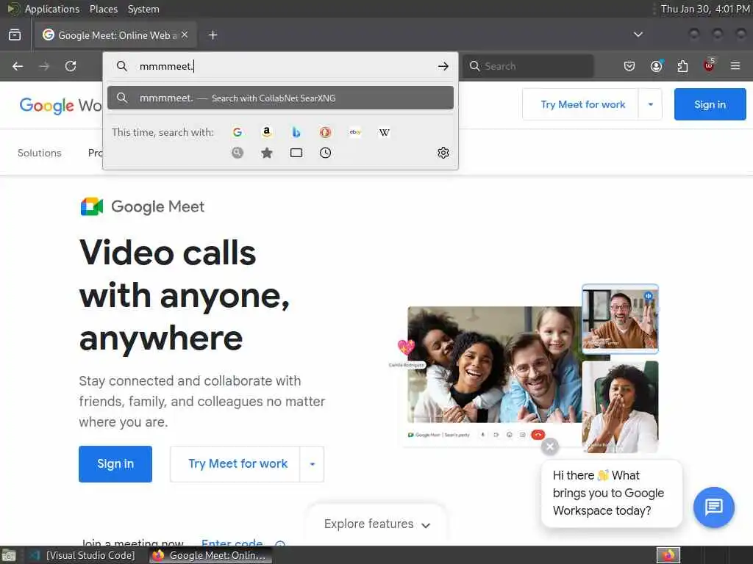Open the blue chat assistant button

click(713, 507)
